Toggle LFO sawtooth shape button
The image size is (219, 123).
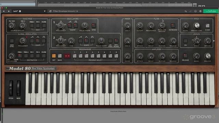[x=32, y=41]
